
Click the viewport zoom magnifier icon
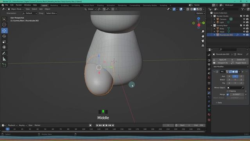pos(203,31)
